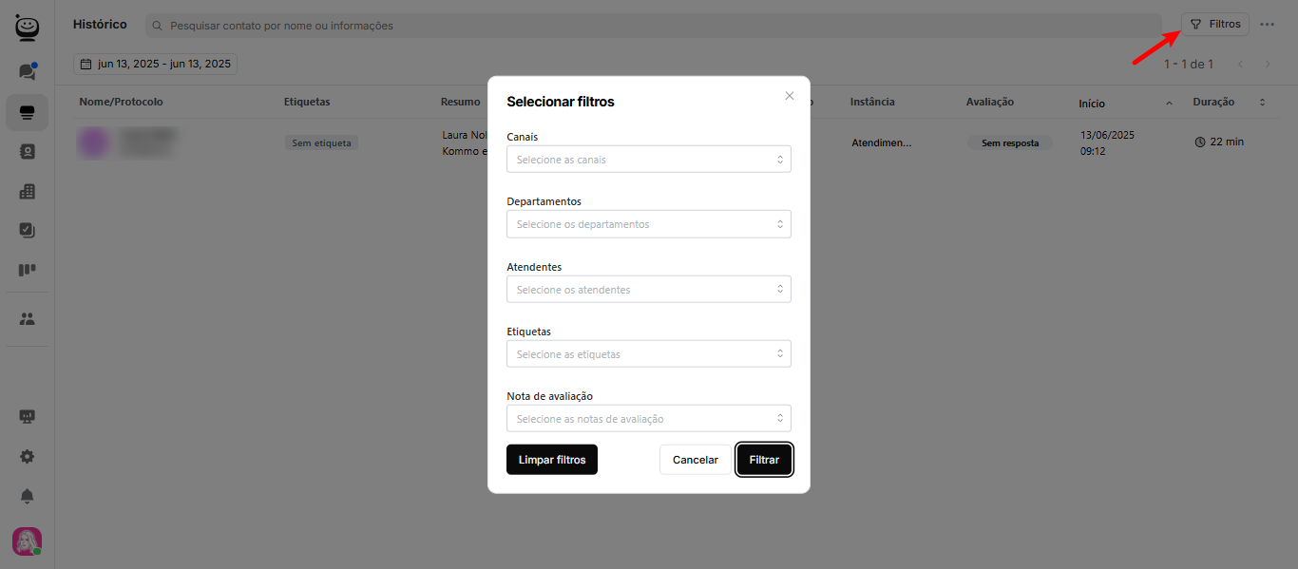Click the contact search input field
1298x569 pixels.
656,26
